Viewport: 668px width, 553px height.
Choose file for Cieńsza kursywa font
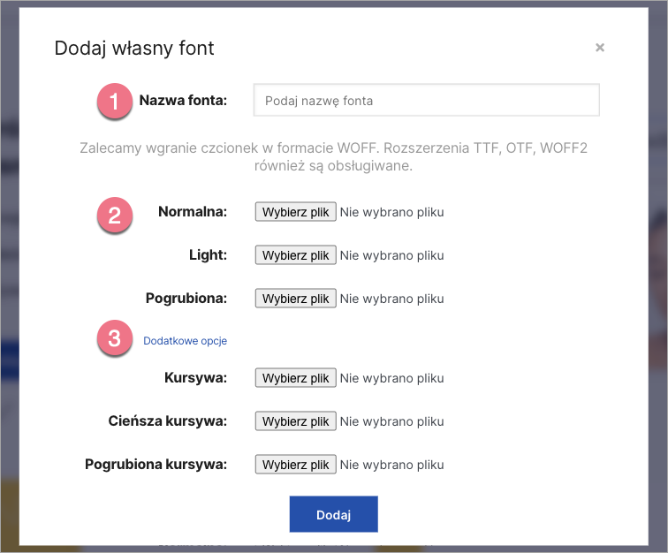coord(295,421)
